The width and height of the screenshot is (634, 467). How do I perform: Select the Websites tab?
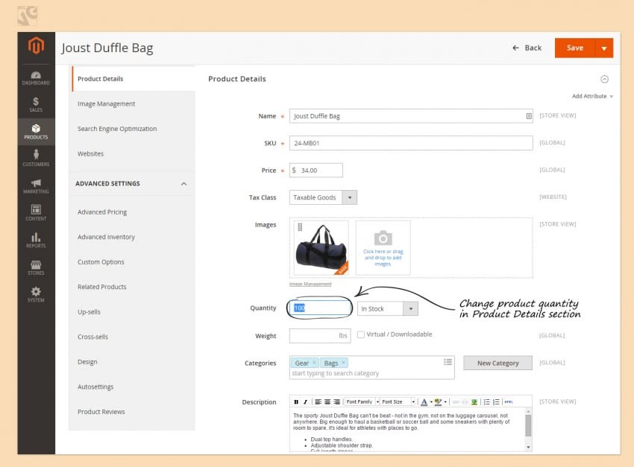pos(133,153)
